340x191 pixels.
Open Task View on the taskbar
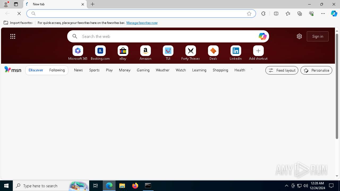point(96,186)
